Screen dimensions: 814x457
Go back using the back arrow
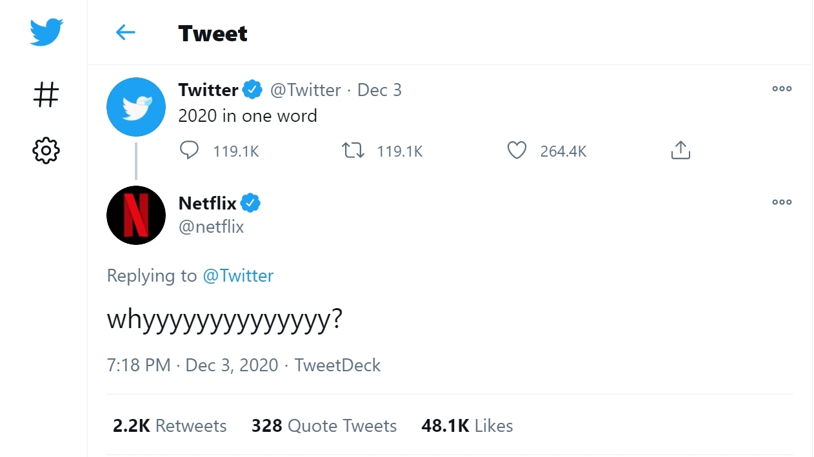125,33
